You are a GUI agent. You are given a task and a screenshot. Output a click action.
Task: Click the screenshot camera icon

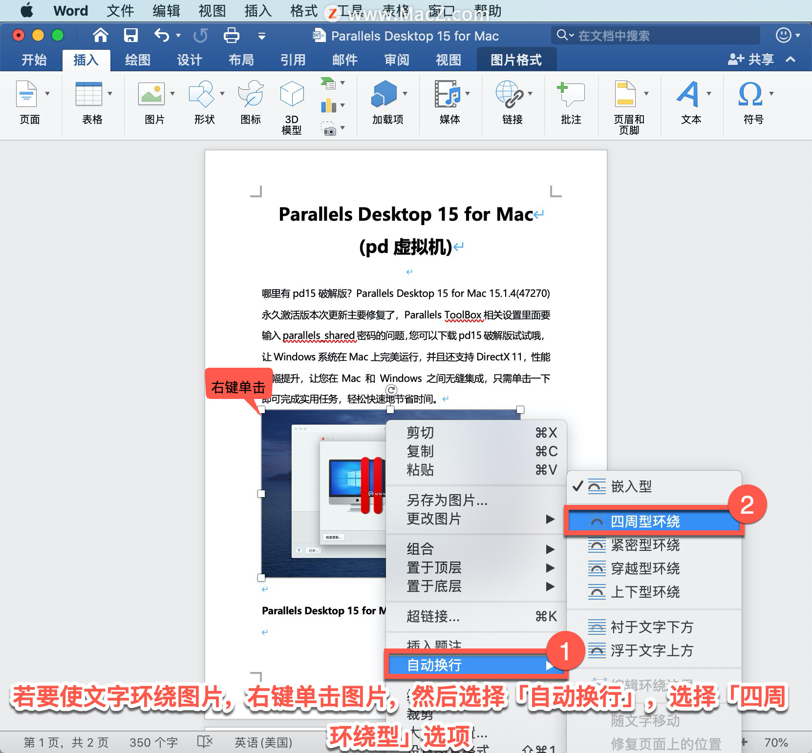(x=328, y=129)
